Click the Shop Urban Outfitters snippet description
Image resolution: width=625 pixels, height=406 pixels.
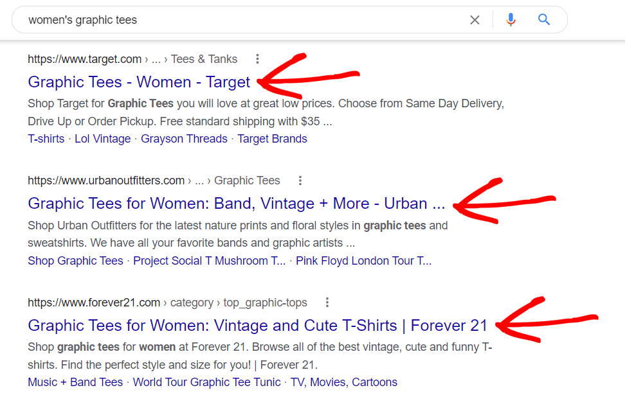238,234
